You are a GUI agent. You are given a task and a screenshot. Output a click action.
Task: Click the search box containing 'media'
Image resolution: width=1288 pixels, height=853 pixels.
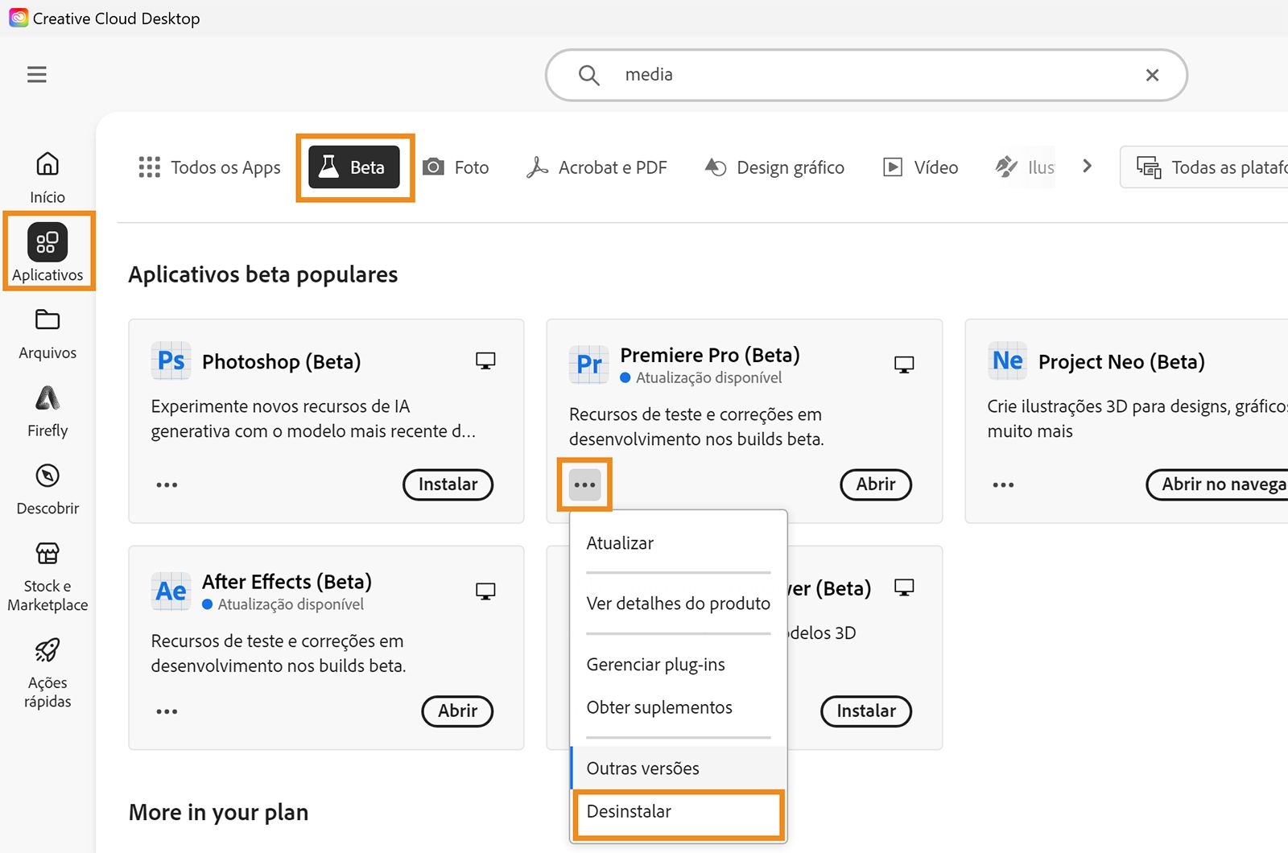pyautogui.click(x=866, y=75)
